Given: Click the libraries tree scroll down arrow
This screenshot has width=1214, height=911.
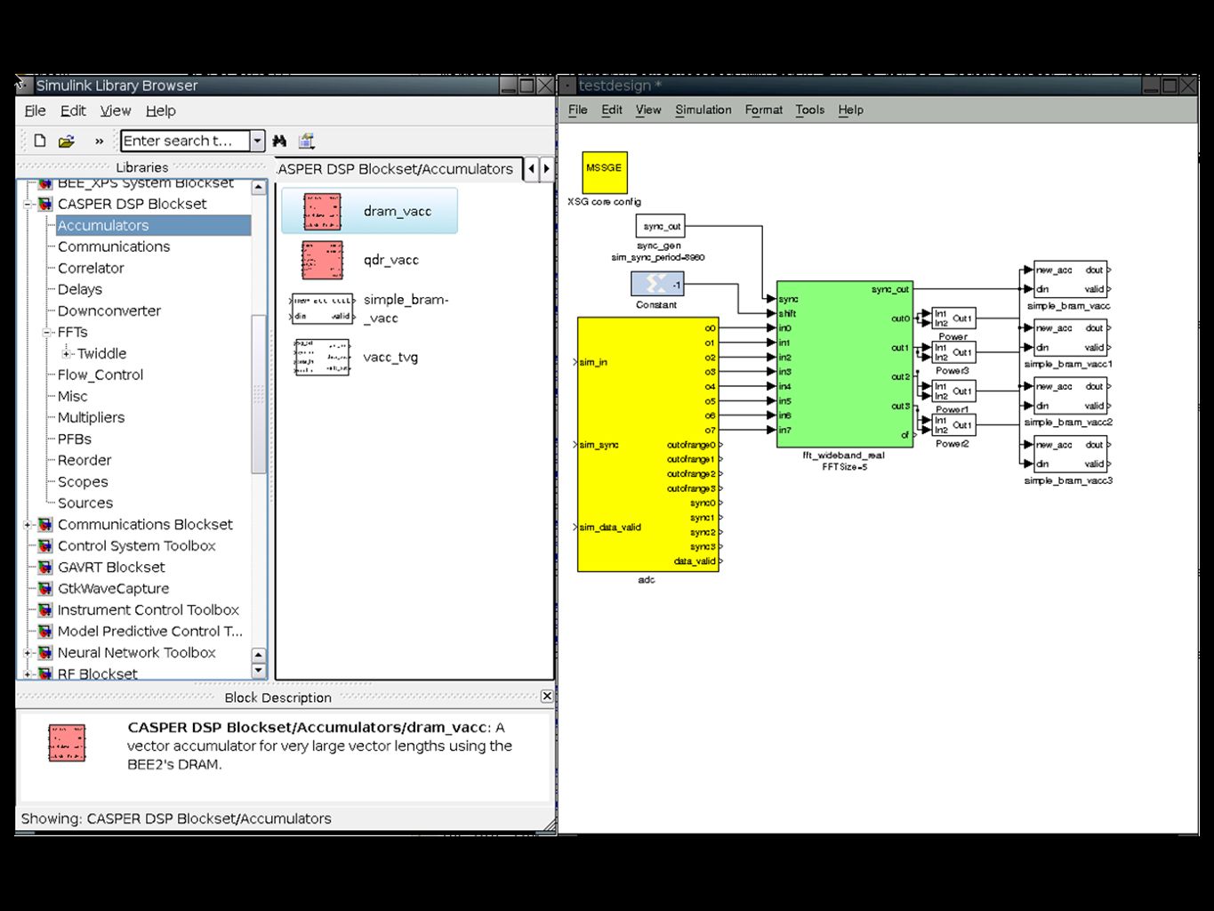Looking at the screenshot, I should [x=259, y=671].
